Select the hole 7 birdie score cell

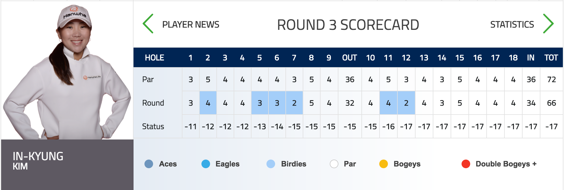pos(294,103)
